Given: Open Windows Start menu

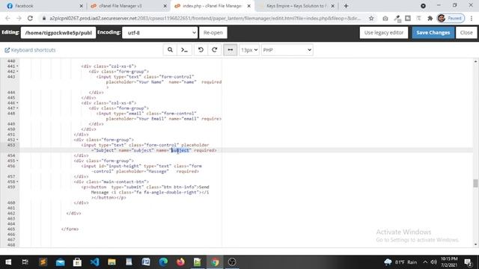Looking at the screenshot, I should (8, 262).
